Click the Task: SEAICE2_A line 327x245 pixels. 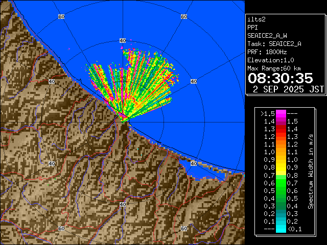[274, 43]
